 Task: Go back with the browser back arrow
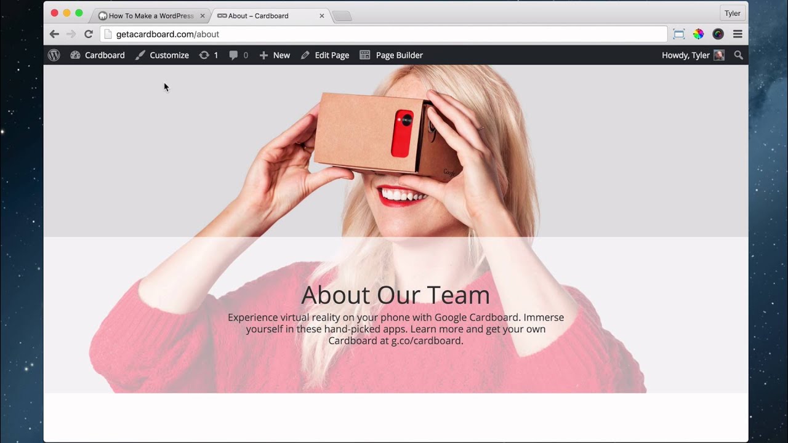54,34
